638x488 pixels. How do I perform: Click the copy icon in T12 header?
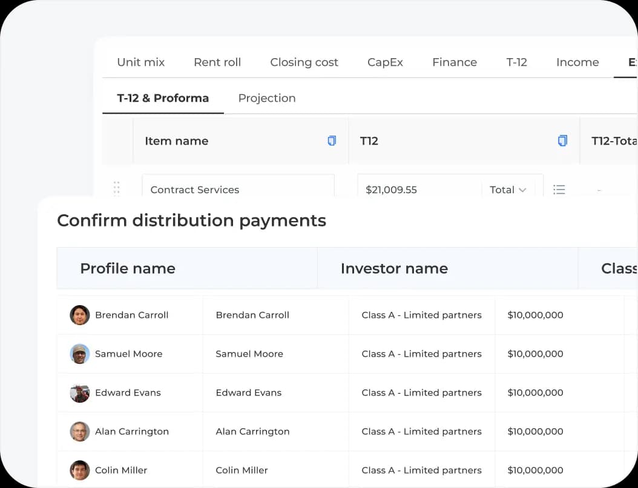tap(562, 141)
